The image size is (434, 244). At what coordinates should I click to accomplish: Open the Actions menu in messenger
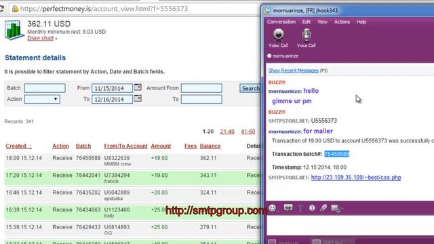[342, 22]
